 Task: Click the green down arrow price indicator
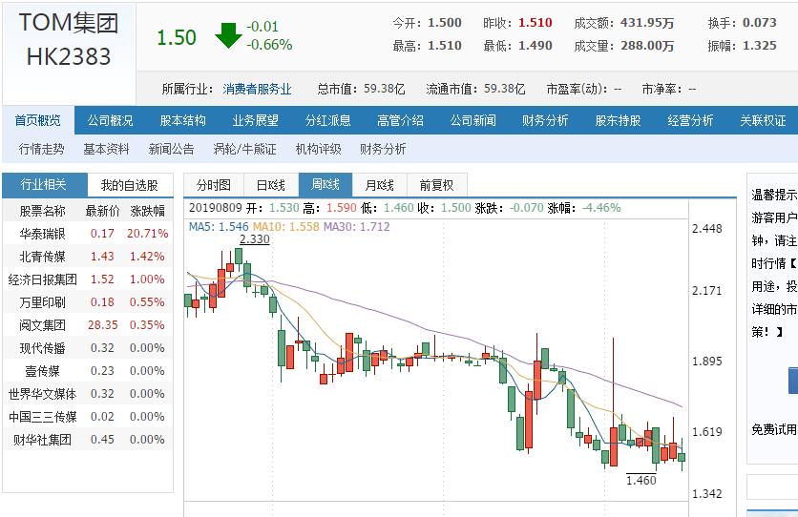[x=228, y=36]
